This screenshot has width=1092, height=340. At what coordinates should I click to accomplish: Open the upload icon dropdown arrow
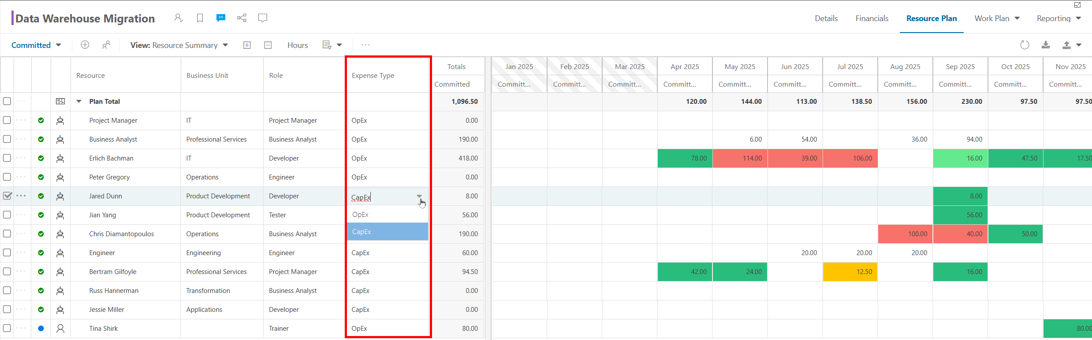coord(1079,45)
